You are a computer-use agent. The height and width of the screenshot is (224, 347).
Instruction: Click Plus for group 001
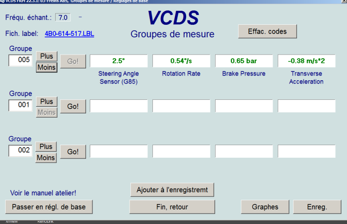pos(47,101)
